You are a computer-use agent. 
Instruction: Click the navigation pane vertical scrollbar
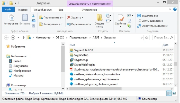click(x=63, y=59)
